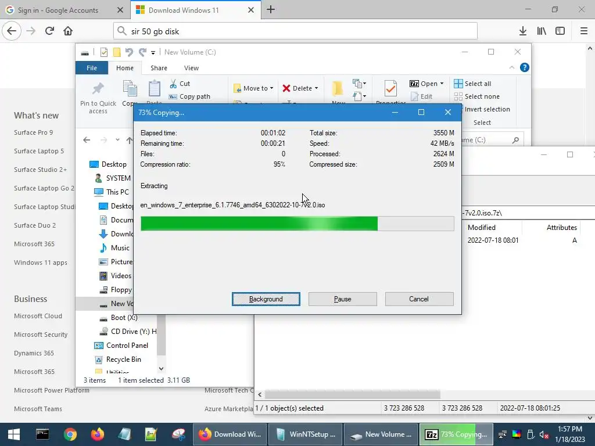The height and width of the screenshot is (446, 595).
Task: Open the Windows Start button
Action: 14,434
